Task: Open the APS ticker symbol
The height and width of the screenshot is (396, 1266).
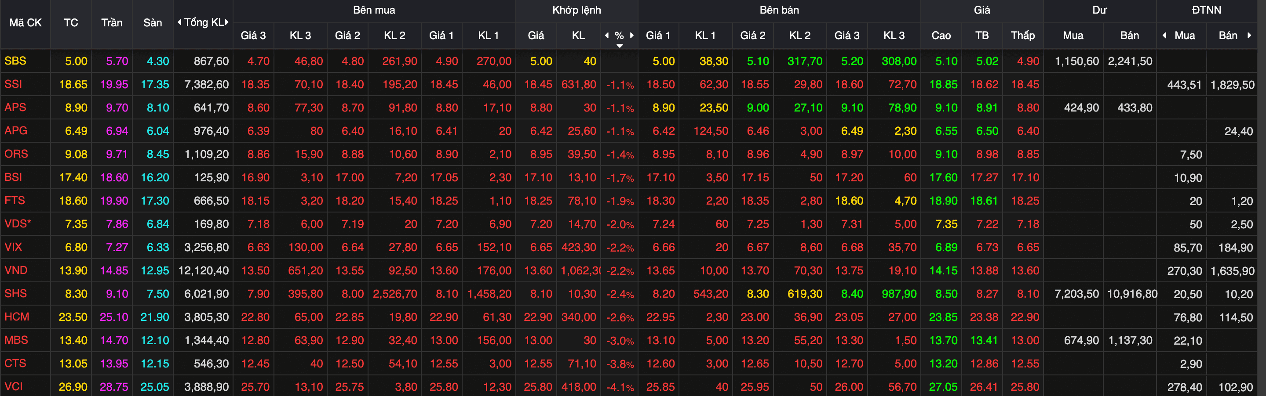Action: 15,108
